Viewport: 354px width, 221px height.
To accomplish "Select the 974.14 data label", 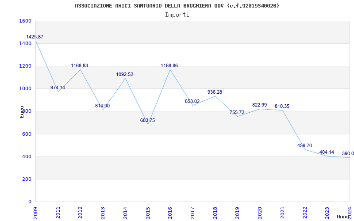I will (x=58, y=88).
